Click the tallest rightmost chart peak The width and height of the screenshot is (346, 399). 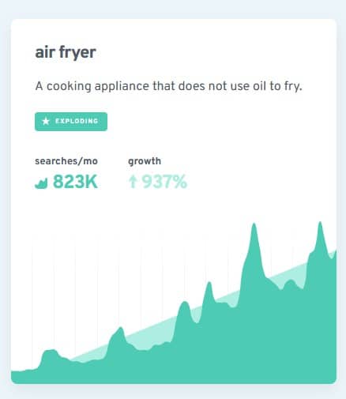[x=320, y=227]
